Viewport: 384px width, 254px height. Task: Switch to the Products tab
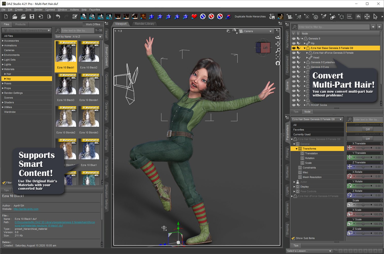[x=20, y=24]
